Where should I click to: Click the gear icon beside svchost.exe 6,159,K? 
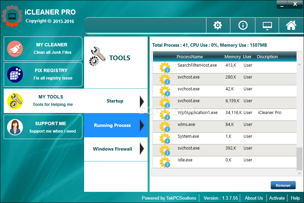[165, 103]
